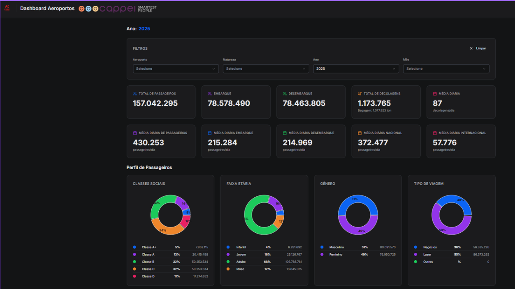Click the blue Masculino legend color dot
This screenshot has width=515, height=289.
[x=322, y=247]
